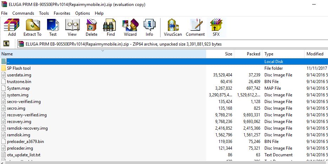Click the Add archive toolbar icon
The image size is (328, 164).
point(12,25)
